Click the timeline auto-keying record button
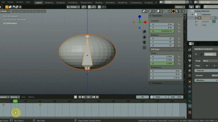The width and height of the screenshot is (218, 122). [x=75, y=97]
